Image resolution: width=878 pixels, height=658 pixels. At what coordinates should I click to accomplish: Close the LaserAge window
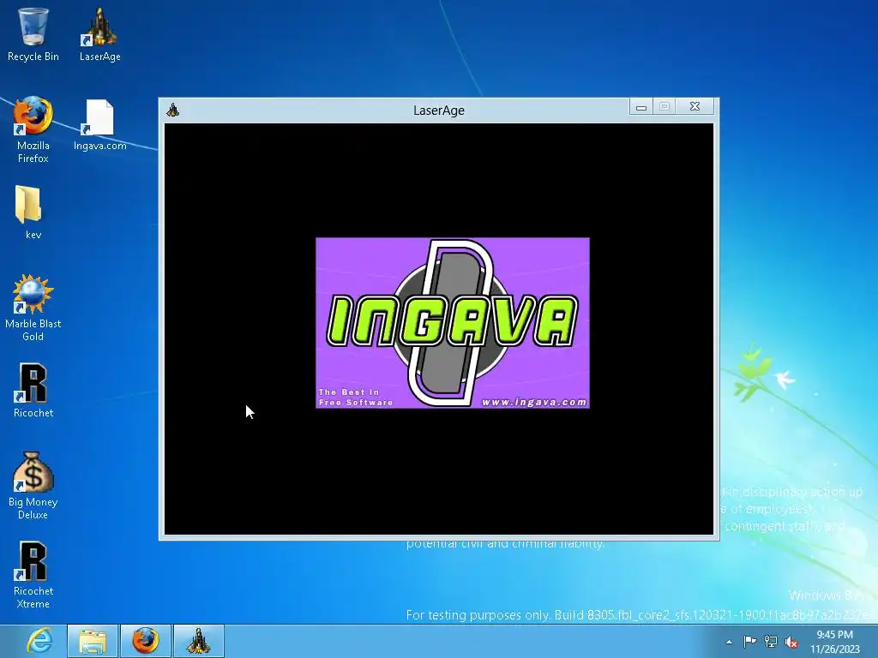(x=695, y=107)
